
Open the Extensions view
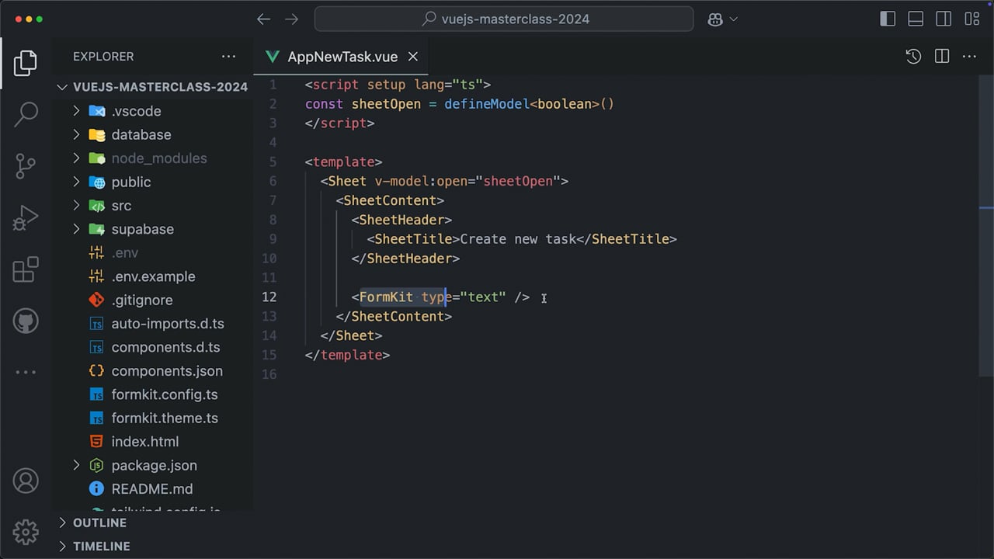click(26, 269)
